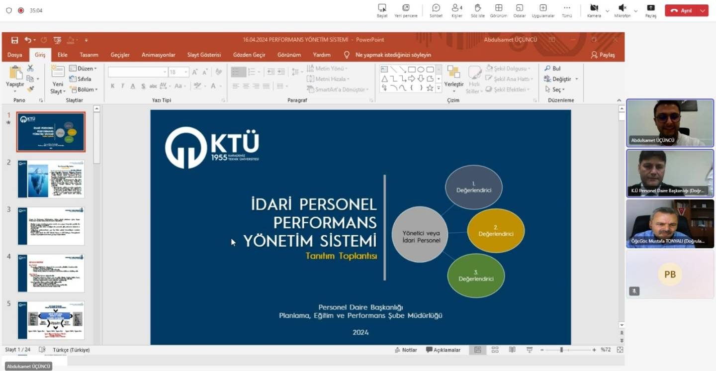The height and width of the screenshot is (371, 716).
Task: Toggle the Kamera on or off
Action: pyautogui.click(x=594, y=10)
